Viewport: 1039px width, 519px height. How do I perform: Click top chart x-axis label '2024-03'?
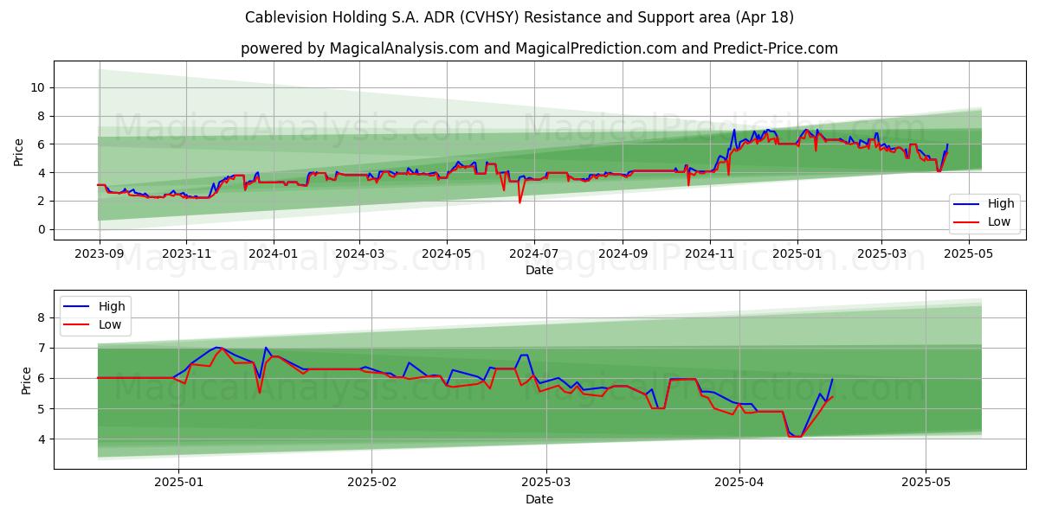[359, 254]
